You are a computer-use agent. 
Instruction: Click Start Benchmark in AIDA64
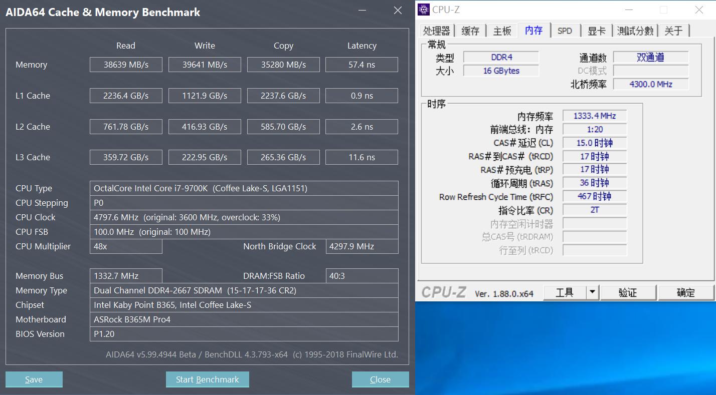pos(207,379)
